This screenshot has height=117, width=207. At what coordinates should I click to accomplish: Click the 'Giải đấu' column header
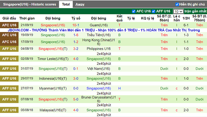tap(9, 18)
